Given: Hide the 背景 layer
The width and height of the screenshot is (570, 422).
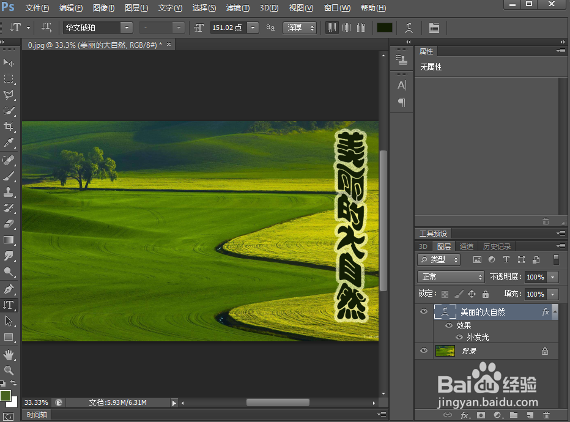Looking at the screenshot, I should point(424,351).
